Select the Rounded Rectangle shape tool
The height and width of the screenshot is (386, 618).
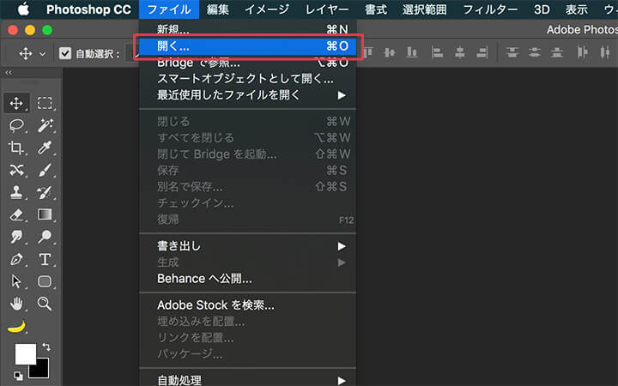pos(45,281)
